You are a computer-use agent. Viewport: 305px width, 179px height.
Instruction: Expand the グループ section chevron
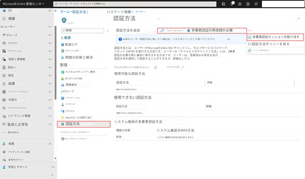point(50,35)
